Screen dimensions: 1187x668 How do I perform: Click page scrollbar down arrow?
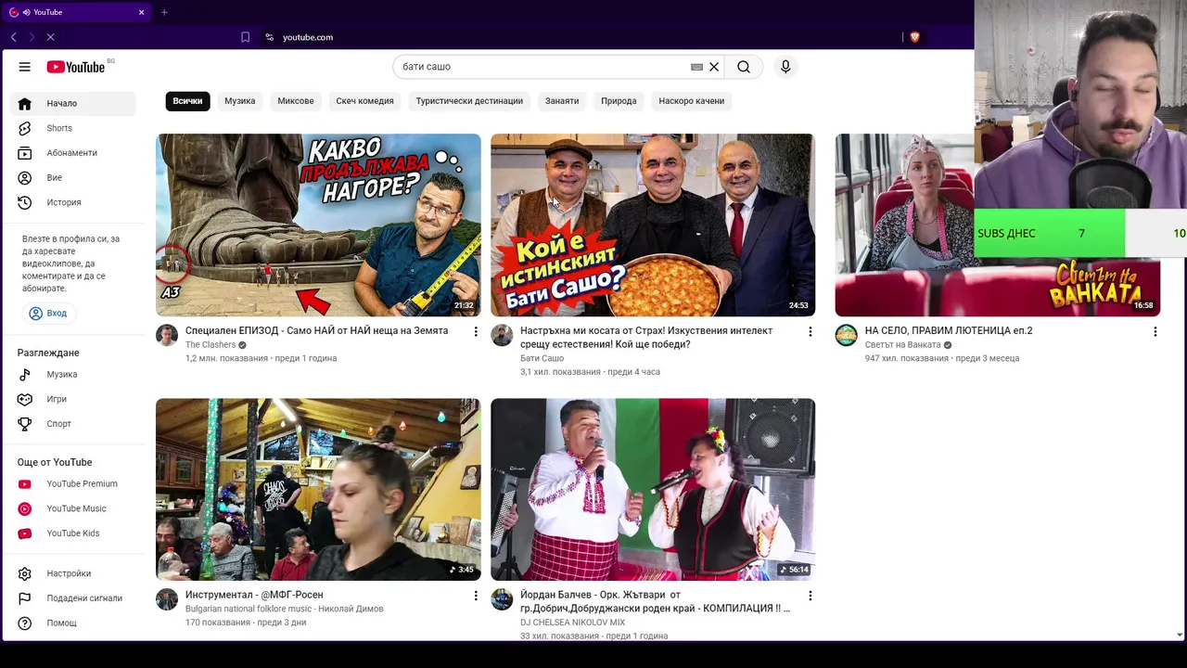[1180, 635]
